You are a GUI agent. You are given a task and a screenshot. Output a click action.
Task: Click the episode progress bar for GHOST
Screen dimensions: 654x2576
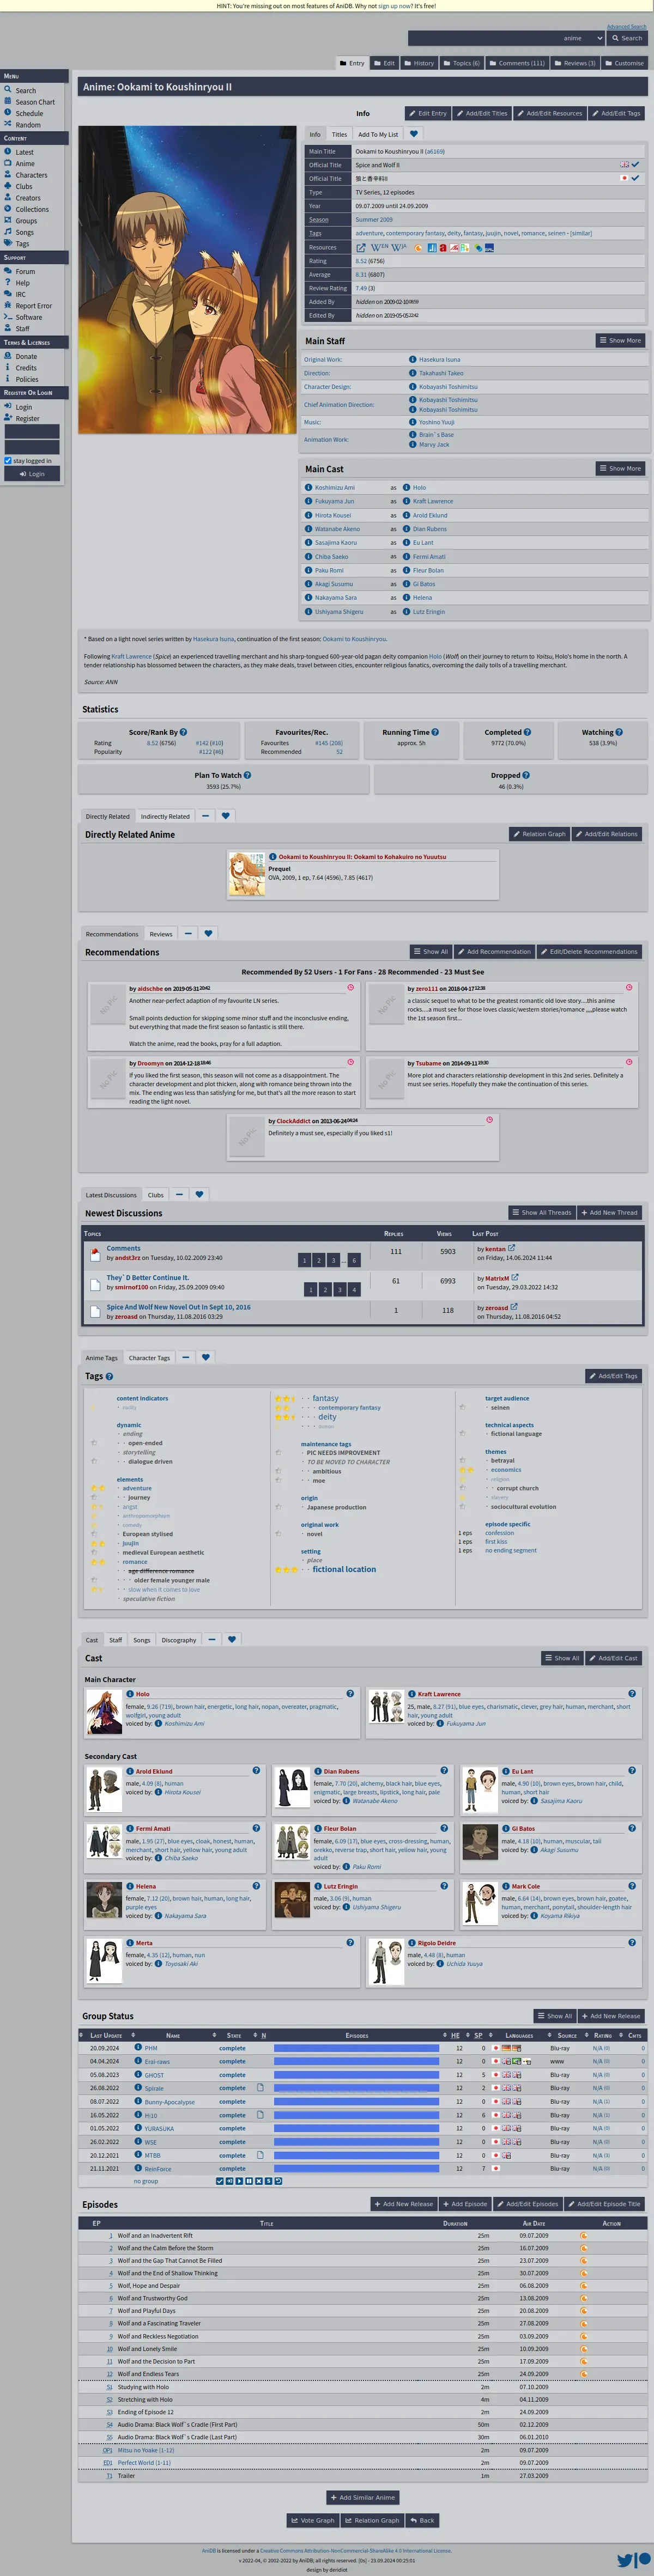coord(356,2075)
